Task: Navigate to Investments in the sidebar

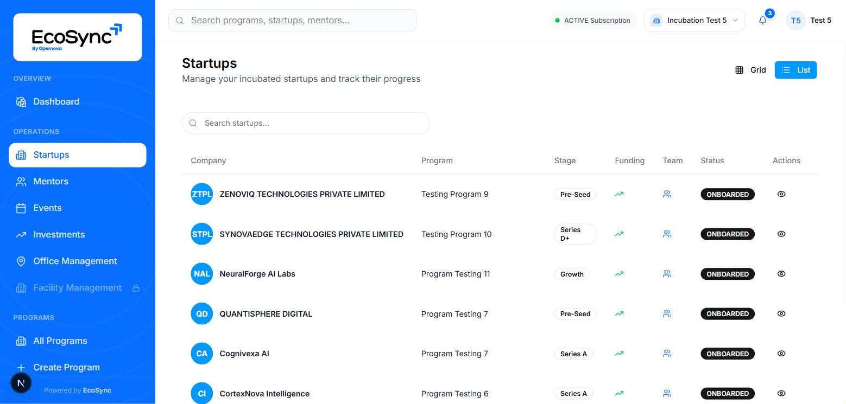Action: tap(78, 235)
